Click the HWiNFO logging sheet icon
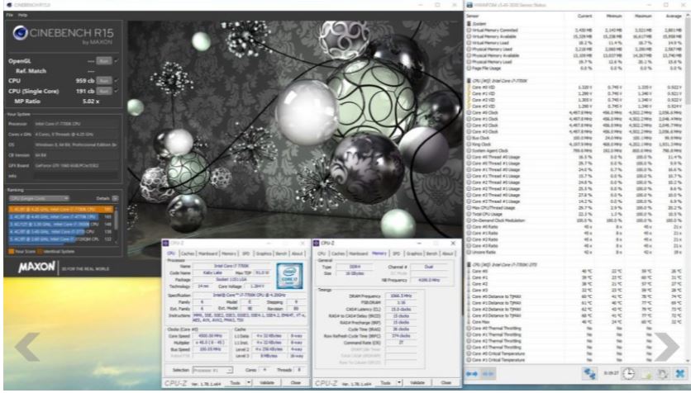The image size is (691, 393). tap(650, 374)
